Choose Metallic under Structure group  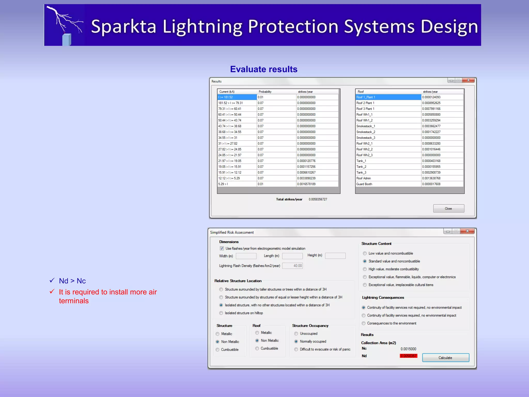click(x=217, y=334)
